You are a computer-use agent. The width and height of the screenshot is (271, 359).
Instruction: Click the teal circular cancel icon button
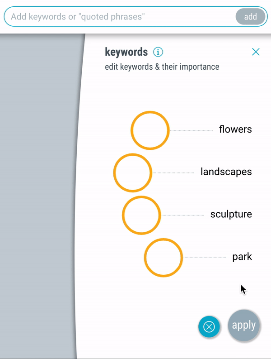coord(209,327)
